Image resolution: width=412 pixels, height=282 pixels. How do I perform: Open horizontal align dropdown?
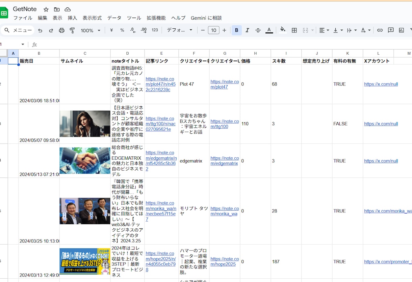pos(324,30)
